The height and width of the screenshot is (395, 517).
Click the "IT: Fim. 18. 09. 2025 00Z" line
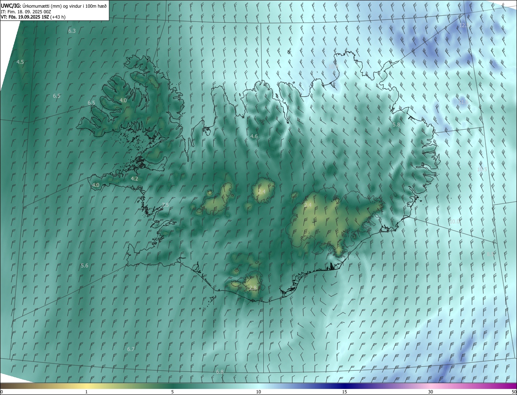tap(26, 11)
